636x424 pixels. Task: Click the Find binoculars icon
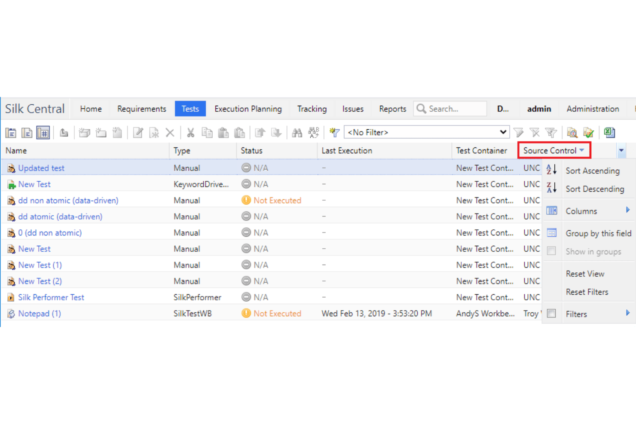tap(297, 133)
